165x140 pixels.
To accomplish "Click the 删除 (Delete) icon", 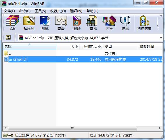I will coord(77,23).
